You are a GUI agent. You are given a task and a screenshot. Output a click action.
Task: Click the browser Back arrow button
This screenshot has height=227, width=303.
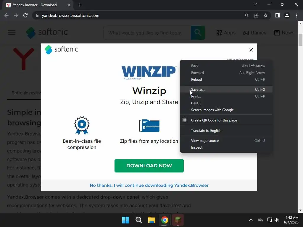(x=7, y=15)
